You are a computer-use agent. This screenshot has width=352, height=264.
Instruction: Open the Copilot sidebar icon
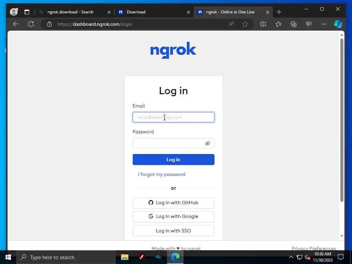click(x=338, y=24)
